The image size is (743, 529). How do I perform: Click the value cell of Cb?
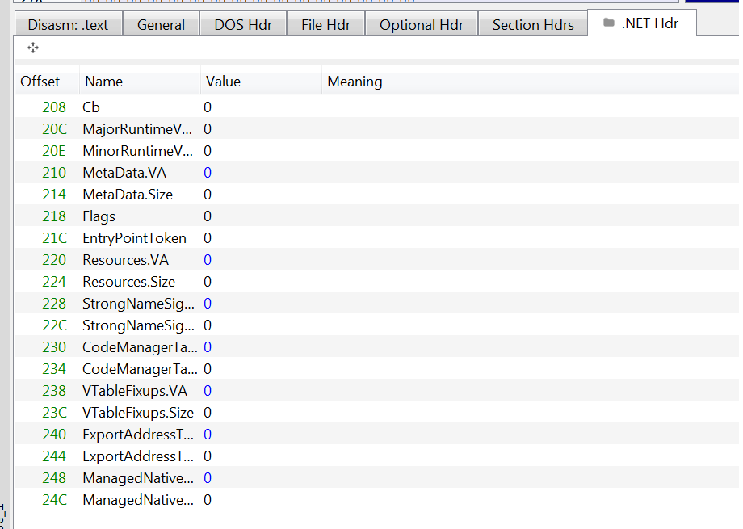click(x=208, y=107)
